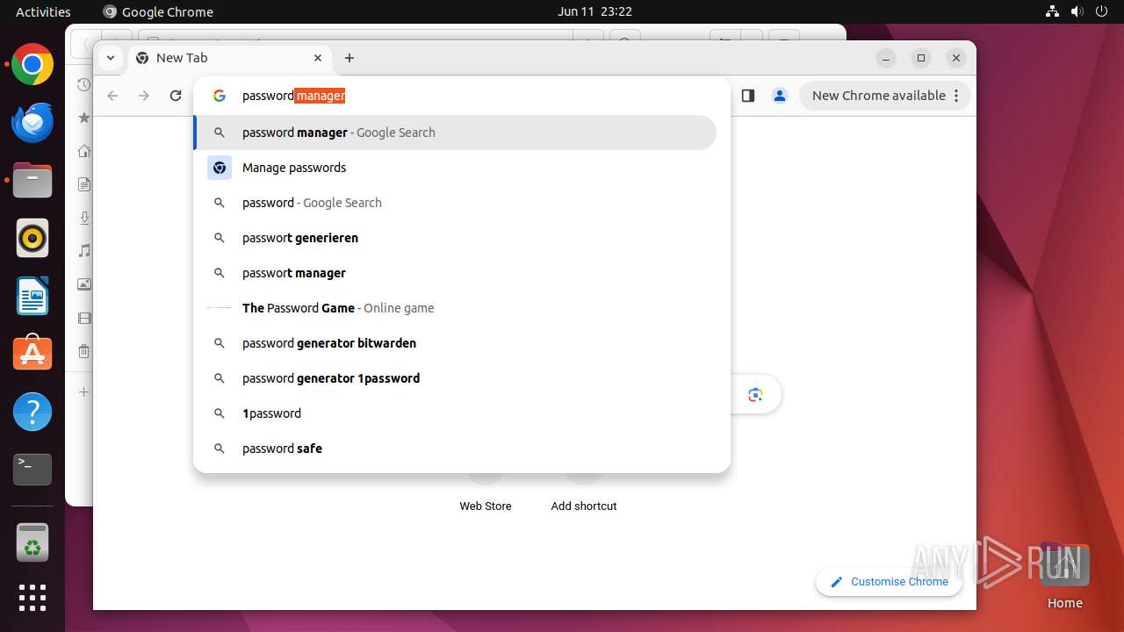1124x632 pixels.
Task: Click the browser back arrow
Action: pos(112,96)
